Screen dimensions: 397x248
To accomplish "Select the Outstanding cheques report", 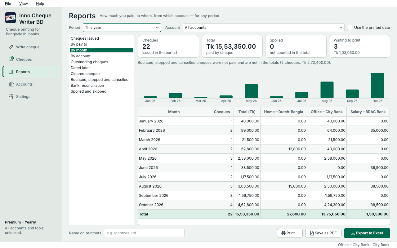I will pyautogui.click(x=101, y=62).
